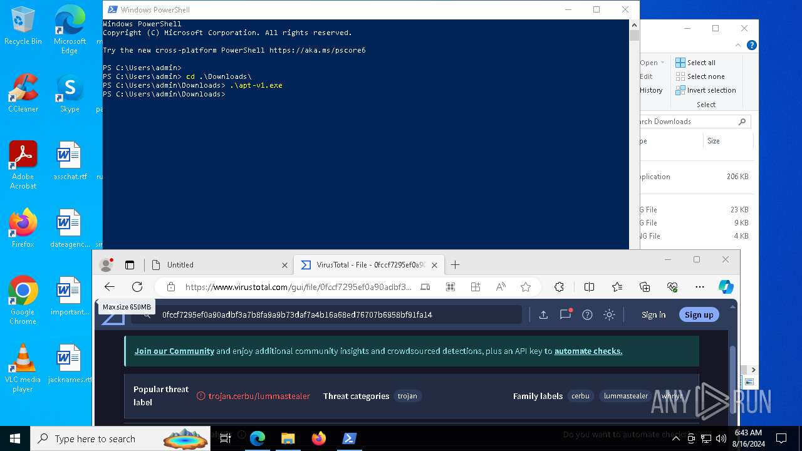Viewport: 802px width, 451px height.
Task: Click the trojan threat category chip
Action: pyautogui.click(x=407, y=396)
